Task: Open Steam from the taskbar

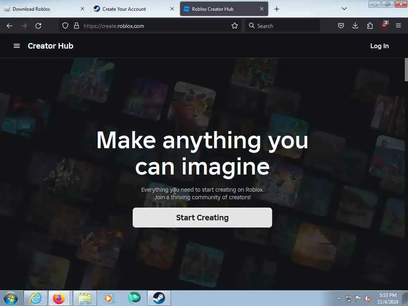Action: (x=159, y=298)
